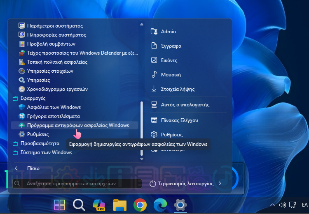The width and height of the screenshot is (309, 214).
Task: Open volume speaker tray icon
Action: point(282,205)
